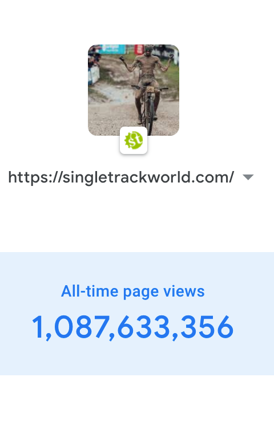Image resolution: width=274 pixels, height=438 pixels.
Task: Click the 1,087,633,356 page view count
Action: pyautogui.click(x=132, y=327)
